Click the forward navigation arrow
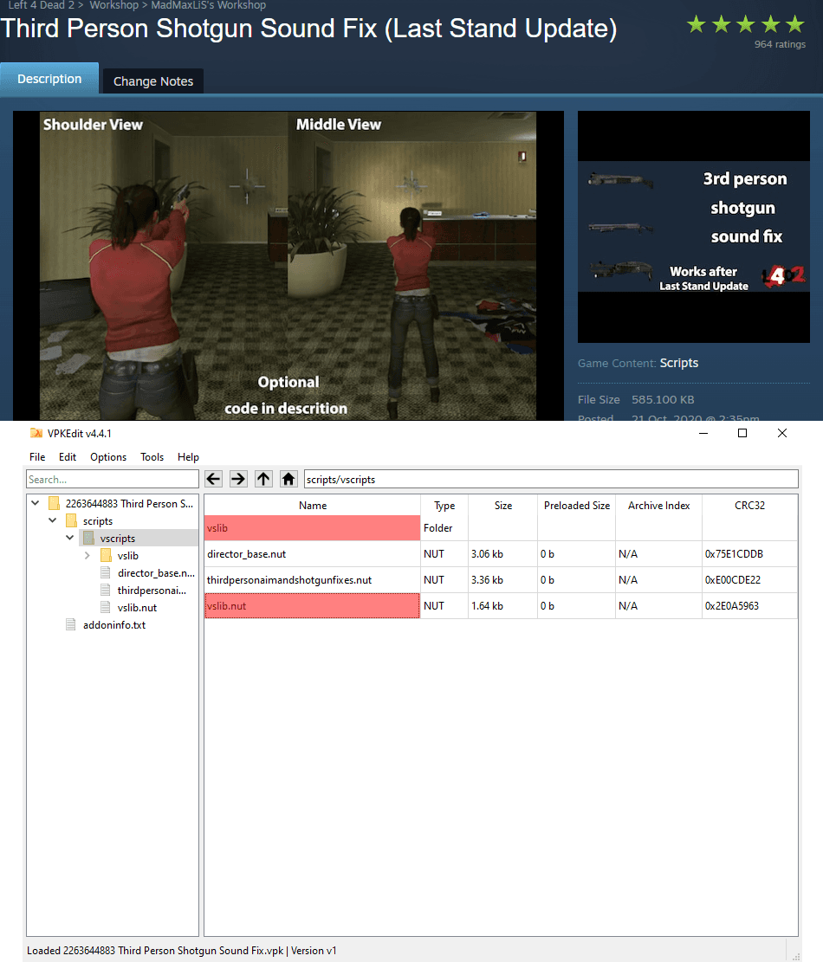Screen dimensions: 823x962 [x=238, y=479]
